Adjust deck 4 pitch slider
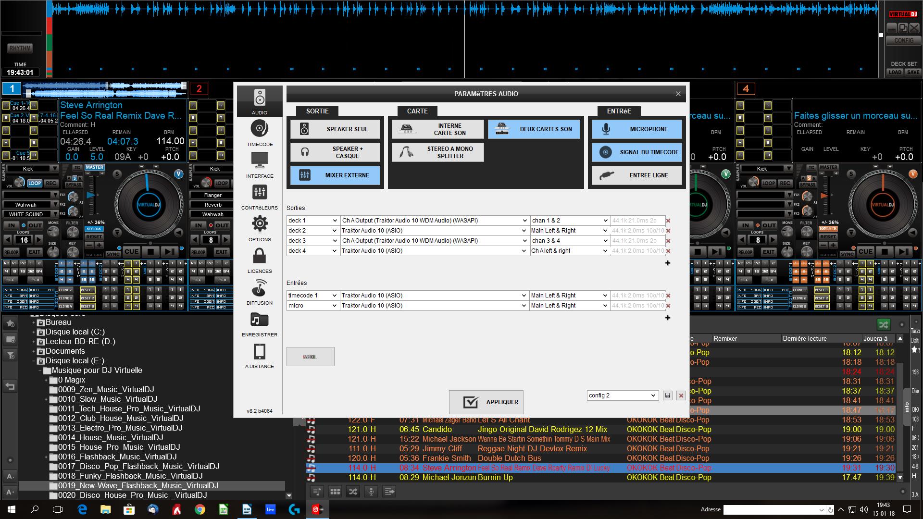923x519 pixels. (x=825, y=195)
